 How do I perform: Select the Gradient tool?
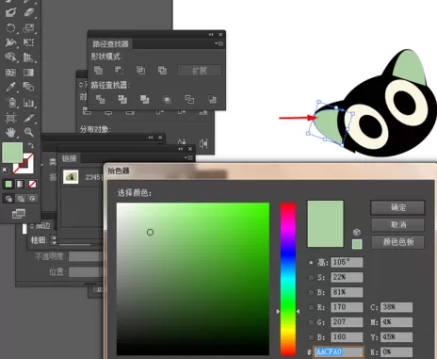28,73
